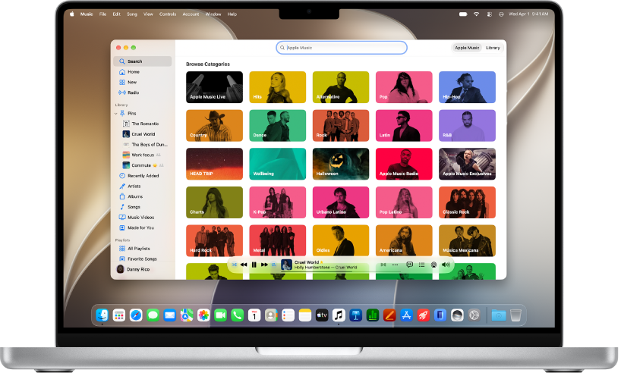Open App Store from the Dock
The width and height of the screenshot is (621, 373).
click(x=406, y=315)
